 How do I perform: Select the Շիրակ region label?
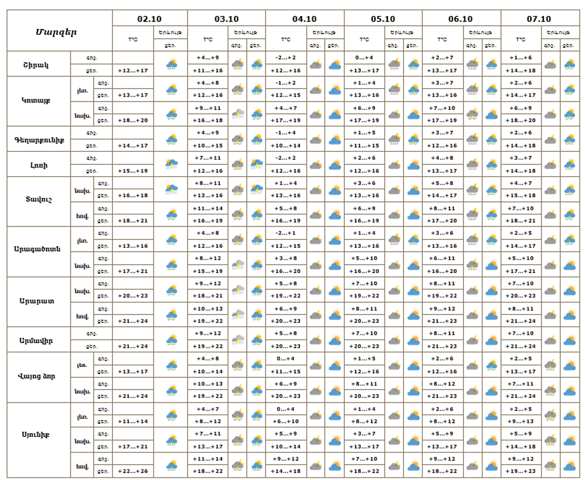[36, 65]
